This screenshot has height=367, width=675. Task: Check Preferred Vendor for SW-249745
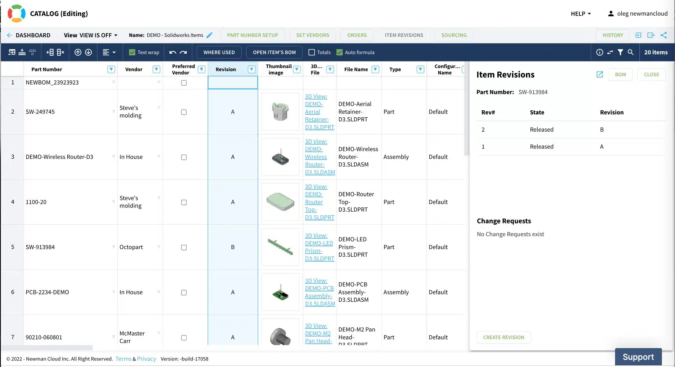(x=184, y=112)
